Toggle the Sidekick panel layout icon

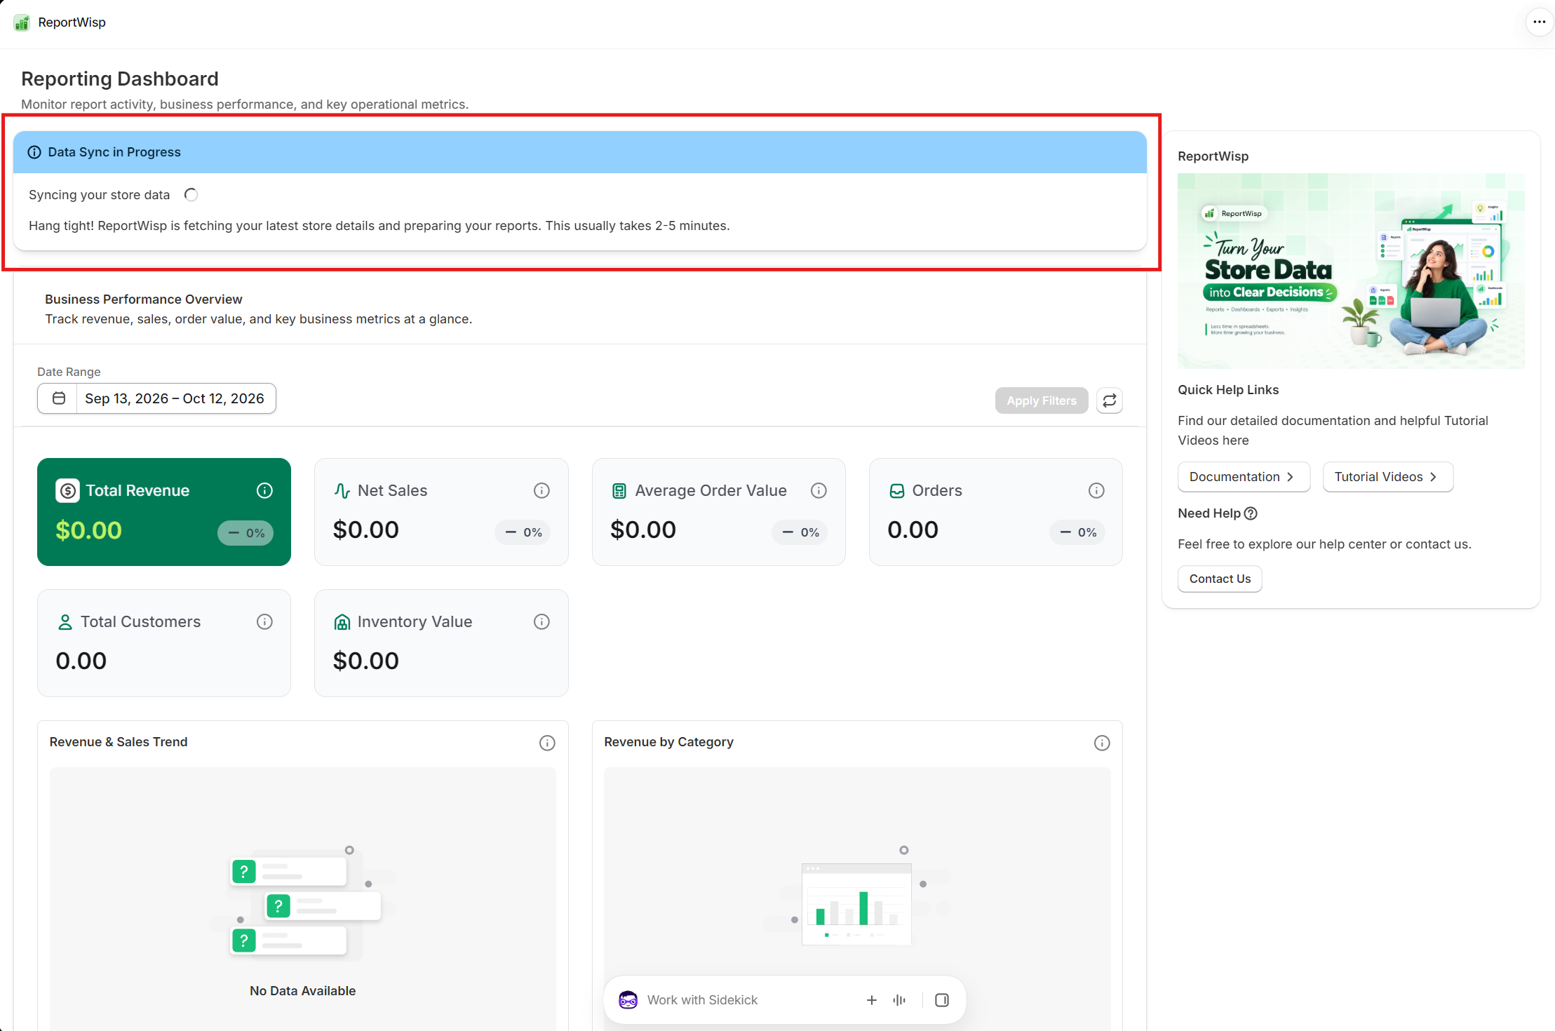click(942, 1000)
